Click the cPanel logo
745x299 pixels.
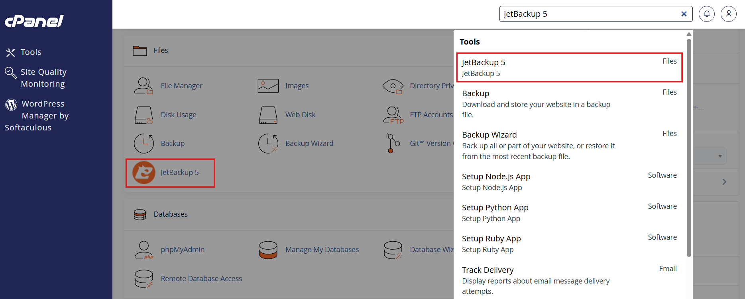34,21
